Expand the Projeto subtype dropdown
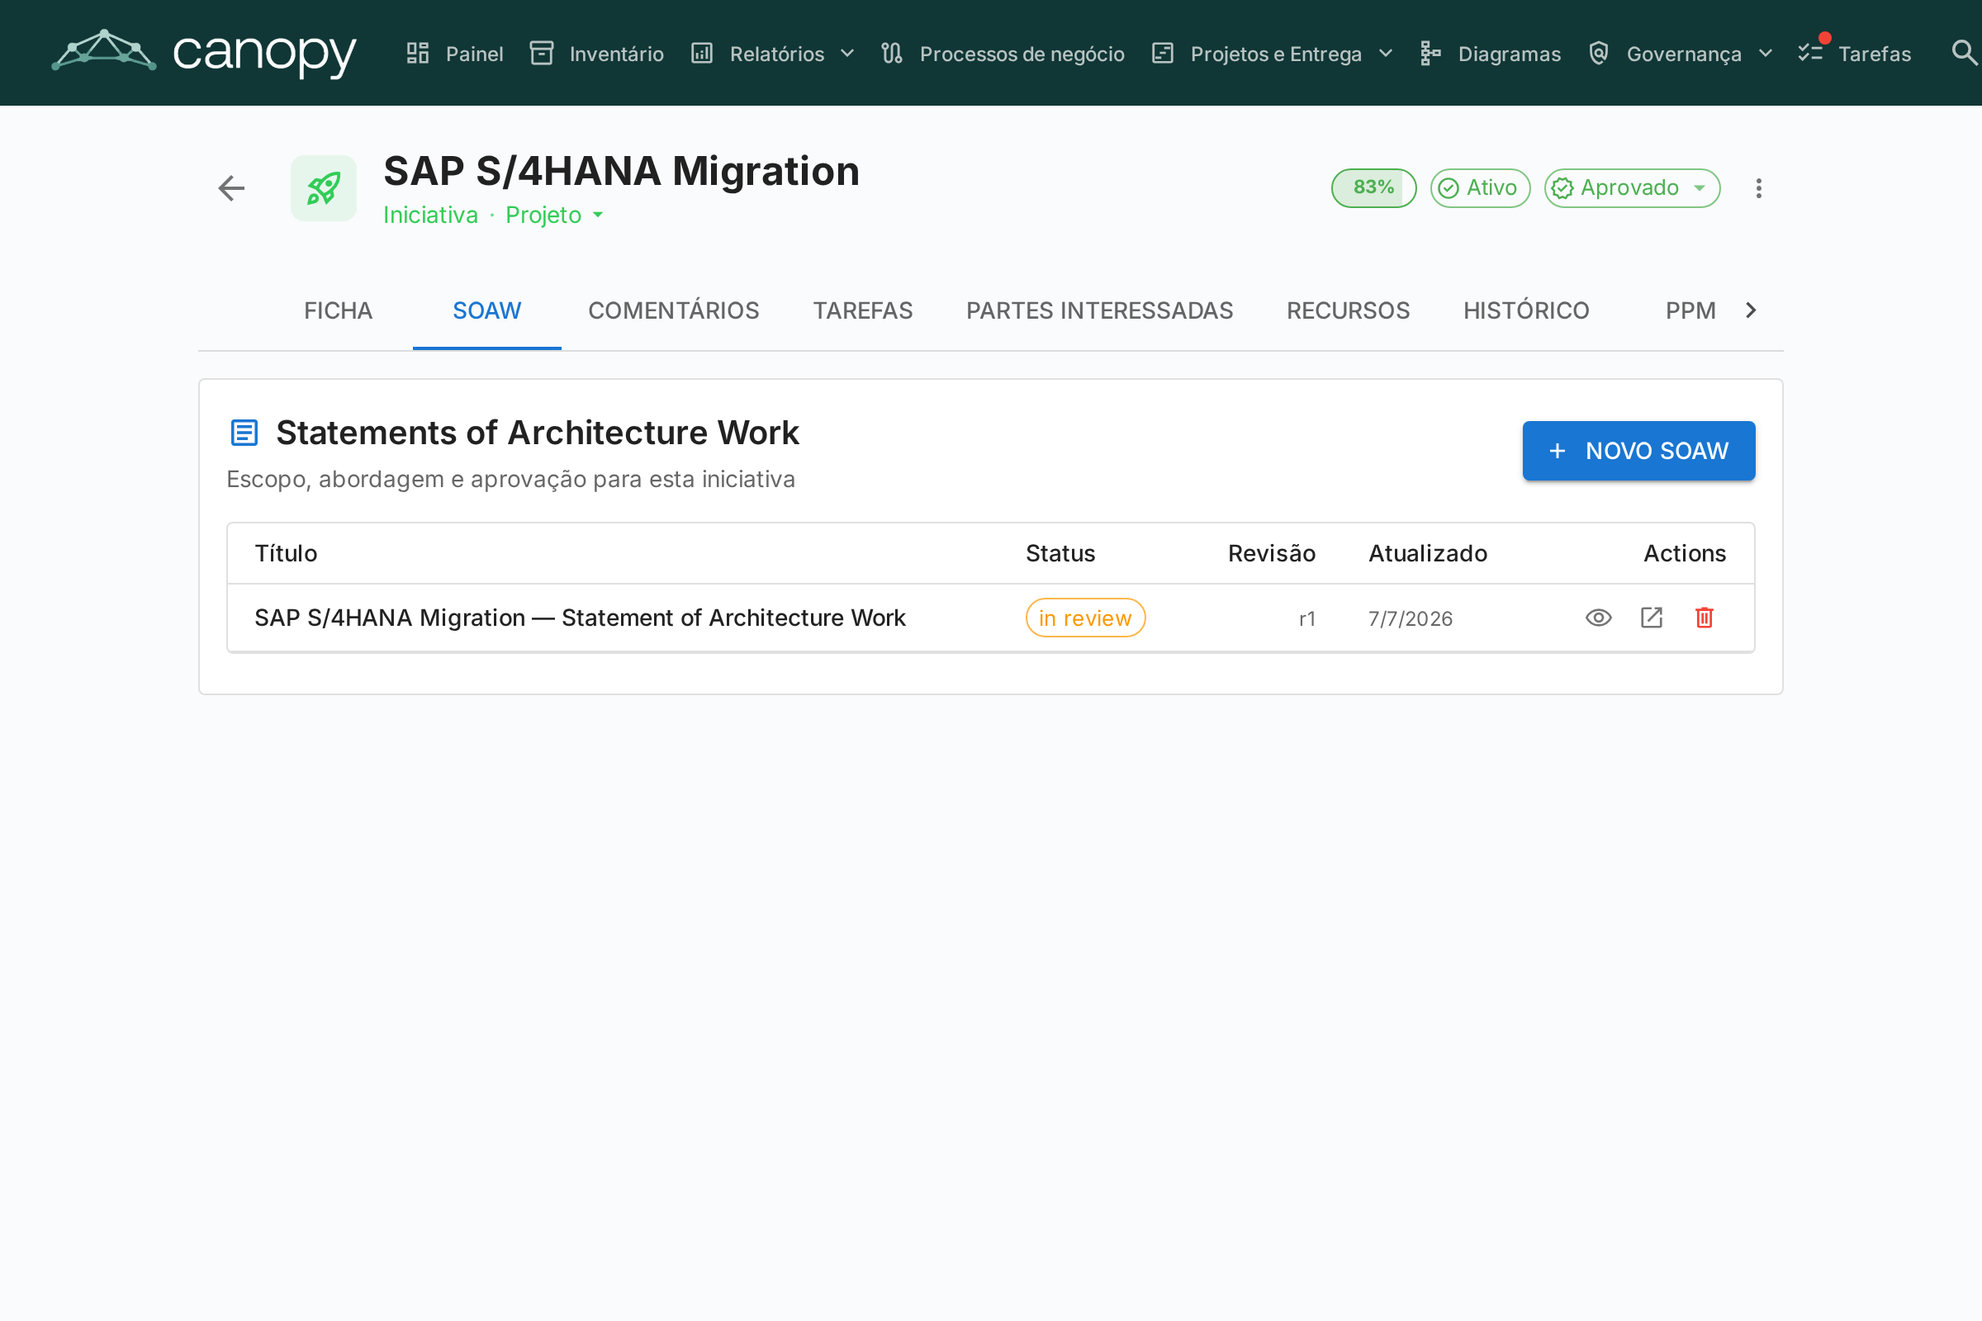 554,215
